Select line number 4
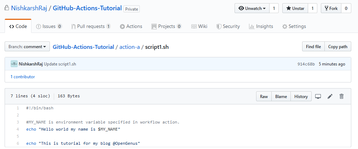358x149 pixels. [18, 129]
